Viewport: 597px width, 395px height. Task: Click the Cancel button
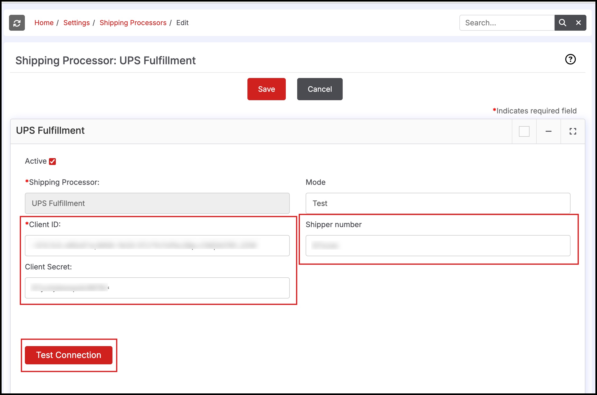[x=319, y=89]
